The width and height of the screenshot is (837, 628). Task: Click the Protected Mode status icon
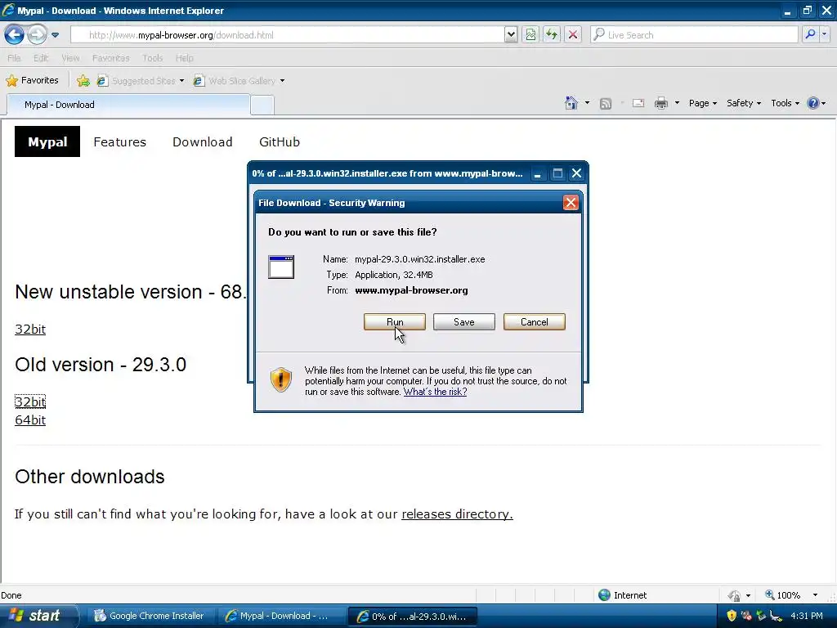pyautogui.click(x=735, y=595)
